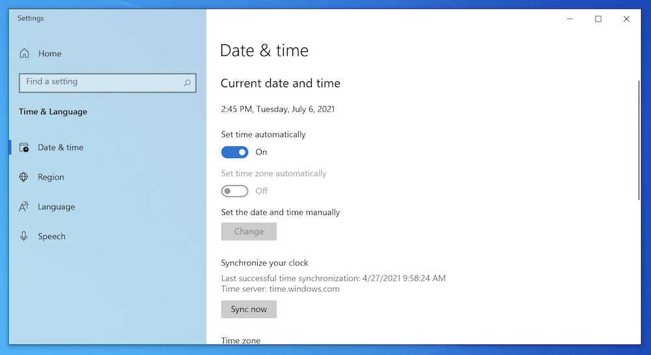Click the 'Time & Language' heading
The image size is (651, 355).
pos(53,111)
